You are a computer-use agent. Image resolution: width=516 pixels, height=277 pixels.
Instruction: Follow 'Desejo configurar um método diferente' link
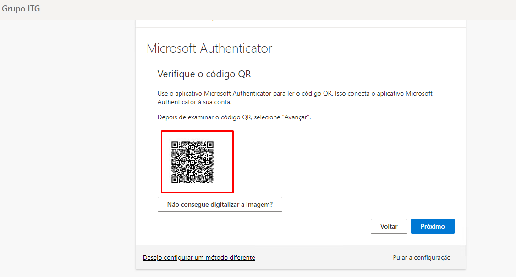click(199, 257)
